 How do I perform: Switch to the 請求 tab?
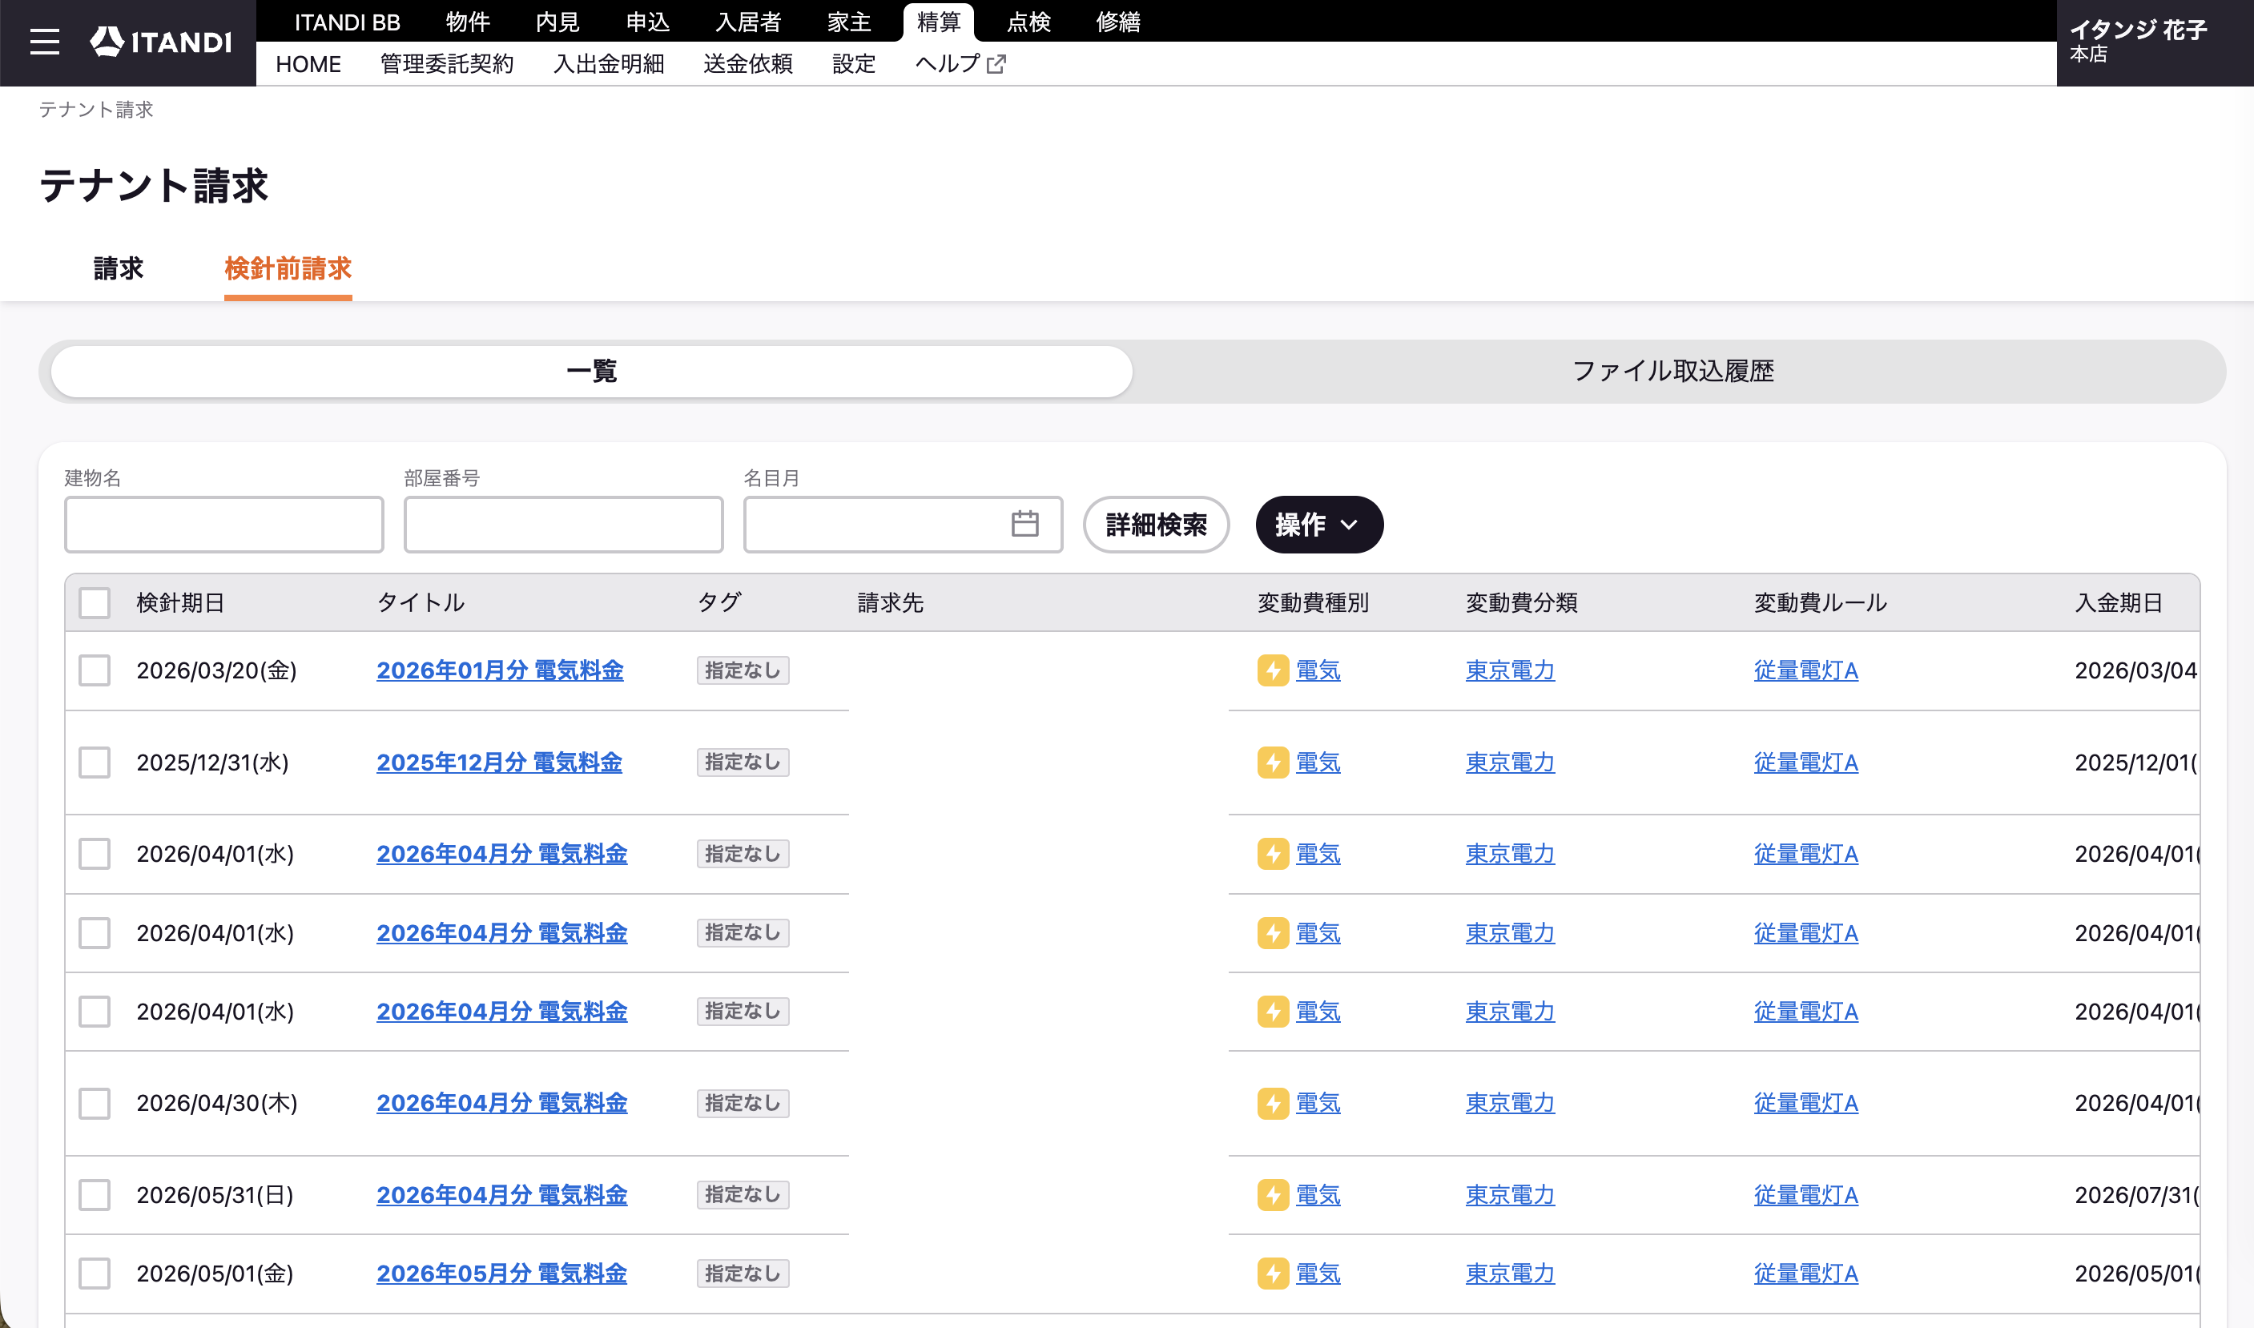tap(118, 268)
